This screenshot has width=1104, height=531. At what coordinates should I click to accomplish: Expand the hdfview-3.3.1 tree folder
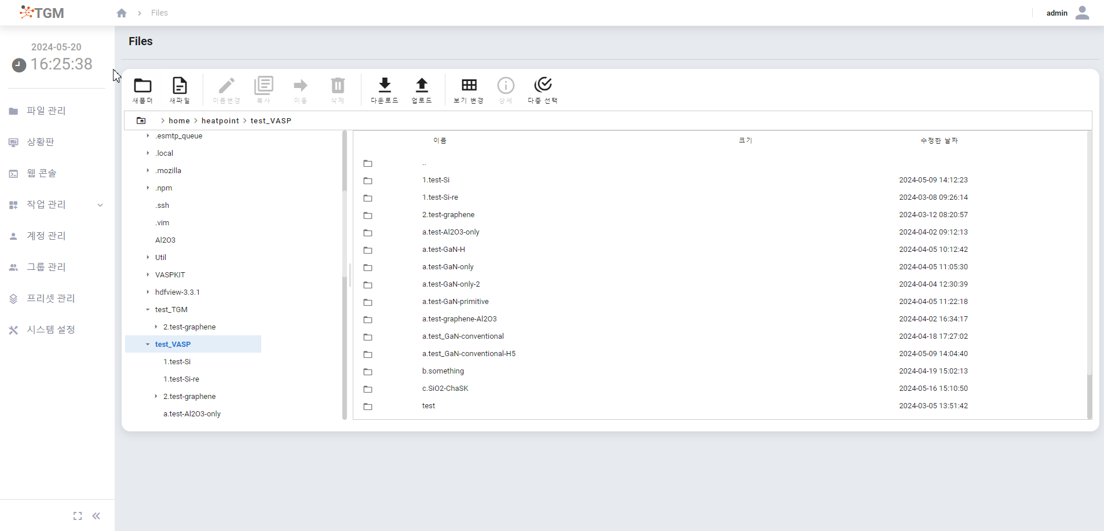pyautogui.click(x=148, y=292)
